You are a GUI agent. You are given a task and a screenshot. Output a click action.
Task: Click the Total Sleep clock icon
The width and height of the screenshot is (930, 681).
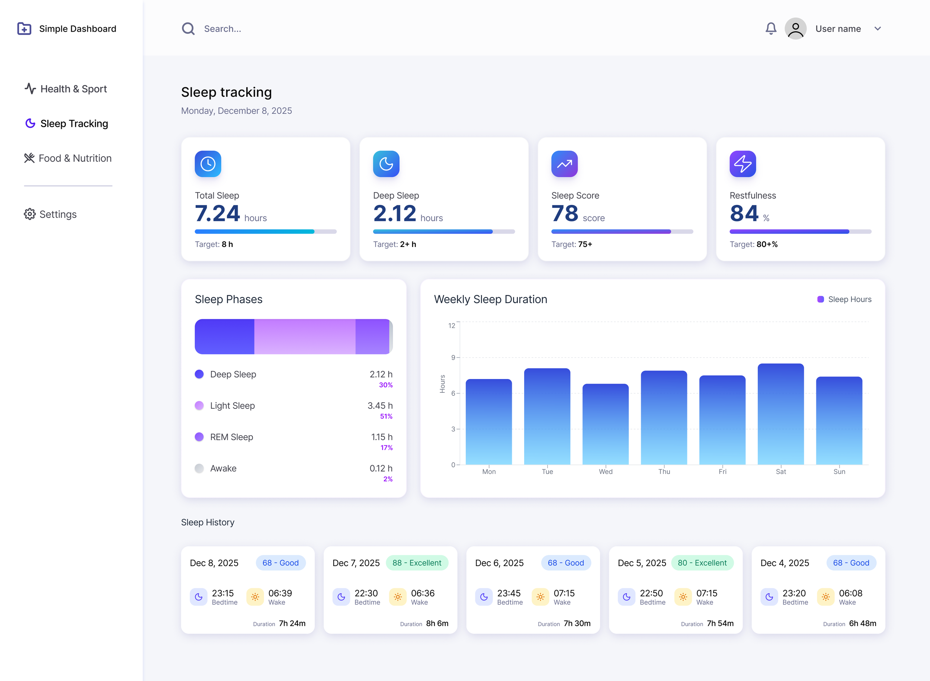(x=208, y=164)
